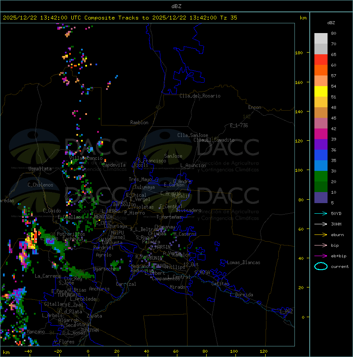Click the 'Clla.del_Rosario' map label
353x357 pixels.
tap(200, 96)
